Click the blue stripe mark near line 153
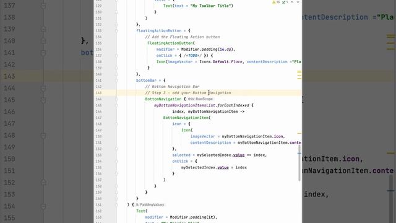Viewport: 396px width, 223px height. 299,153
